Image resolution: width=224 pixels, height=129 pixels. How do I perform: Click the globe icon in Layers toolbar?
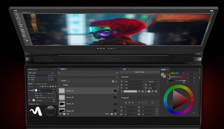[x=51, y=86]
